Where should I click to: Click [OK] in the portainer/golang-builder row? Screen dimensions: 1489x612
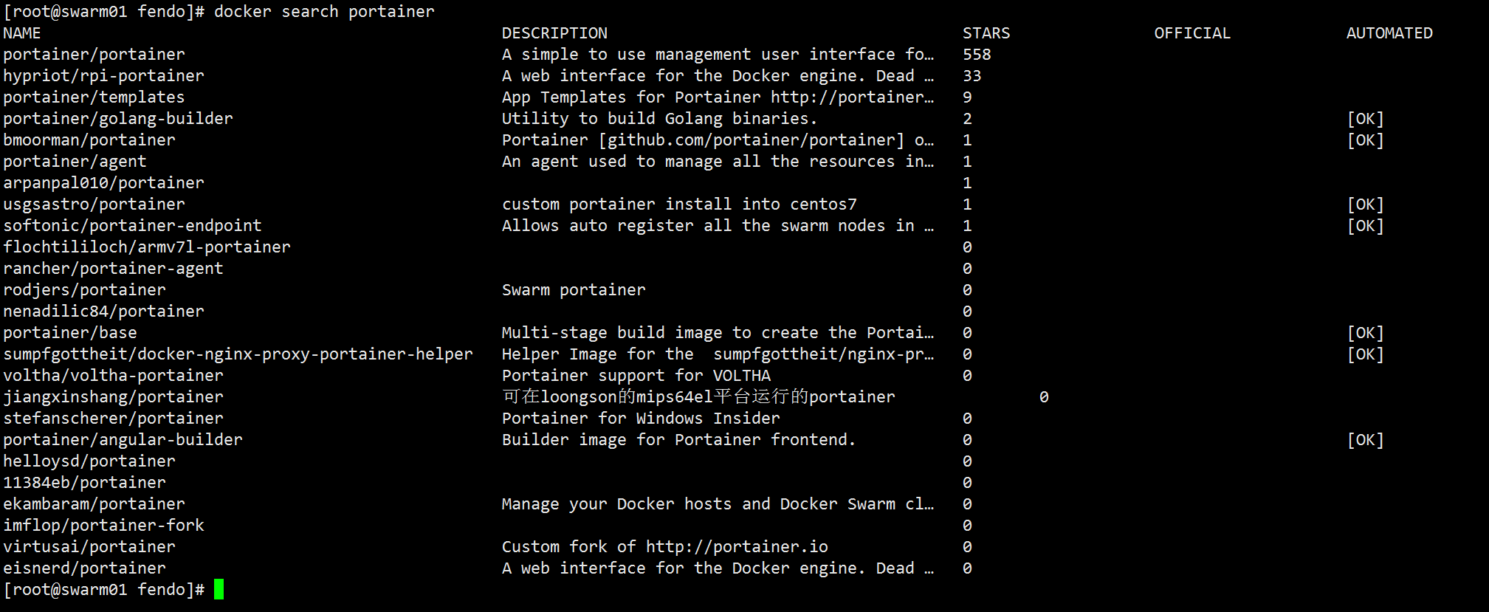pos(1365,119)
